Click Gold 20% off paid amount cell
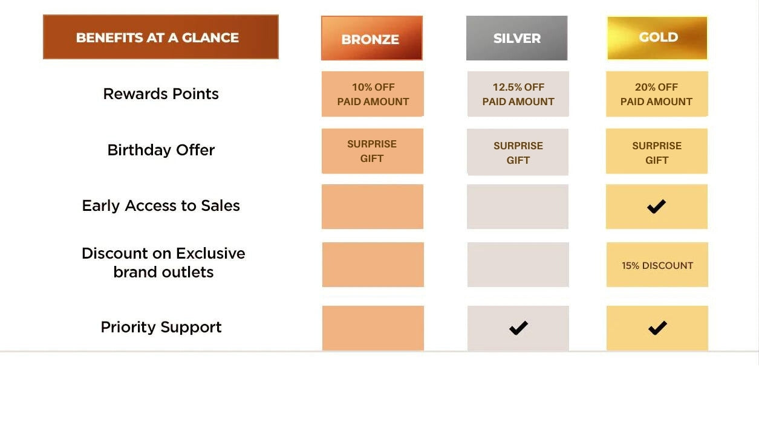 [x=656, y=94]
